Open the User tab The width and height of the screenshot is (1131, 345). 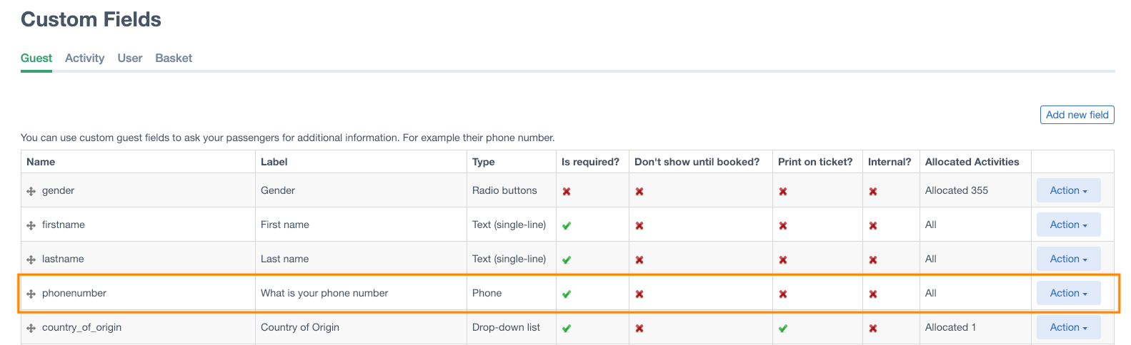(130, 58)
